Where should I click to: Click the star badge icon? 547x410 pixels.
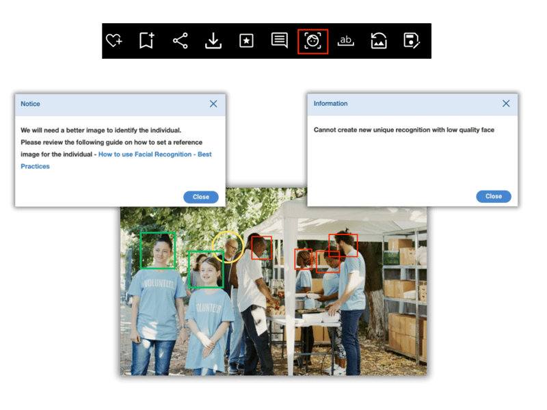246,41
